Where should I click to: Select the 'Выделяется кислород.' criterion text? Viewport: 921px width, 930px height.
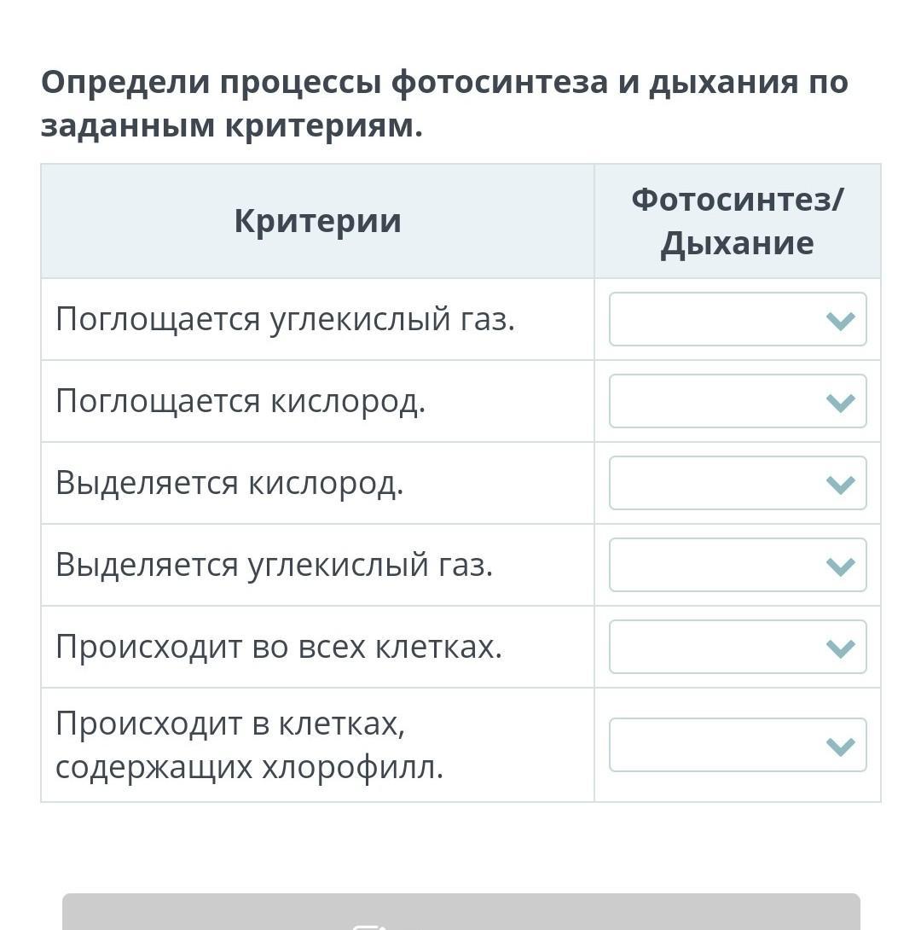(229, 483)
